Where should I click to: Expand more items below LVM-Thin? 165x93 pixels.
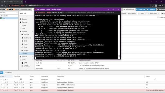click(27, 69)
